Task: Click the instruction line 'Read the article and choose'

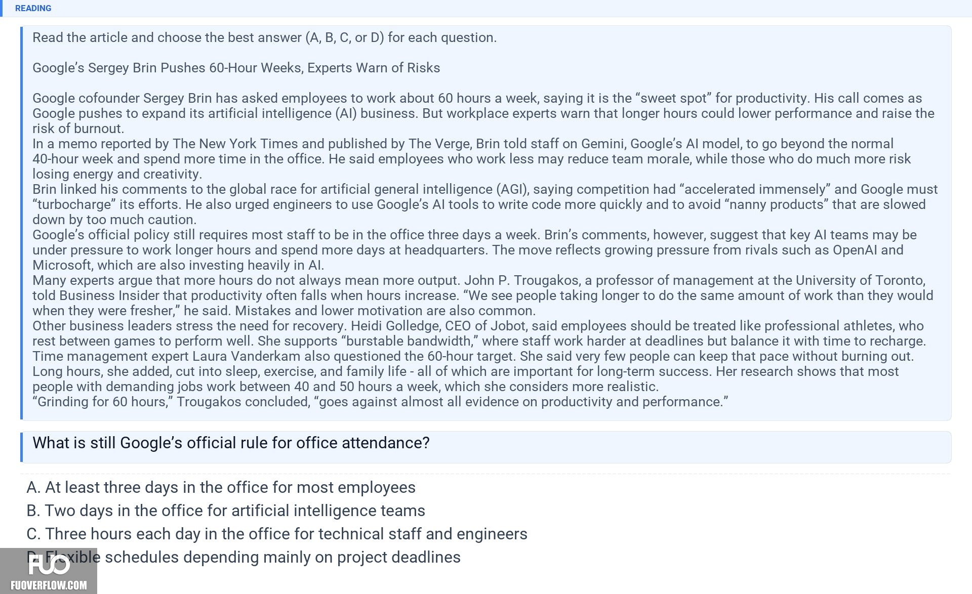Action: (x=264, y=37)
